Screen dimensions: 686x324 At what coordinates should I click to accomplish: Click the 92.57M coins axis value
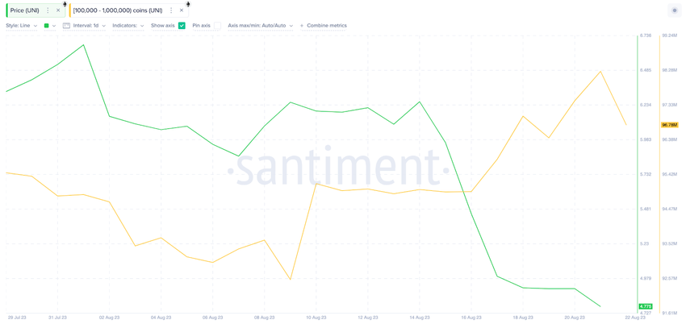(x=670, y=279)
